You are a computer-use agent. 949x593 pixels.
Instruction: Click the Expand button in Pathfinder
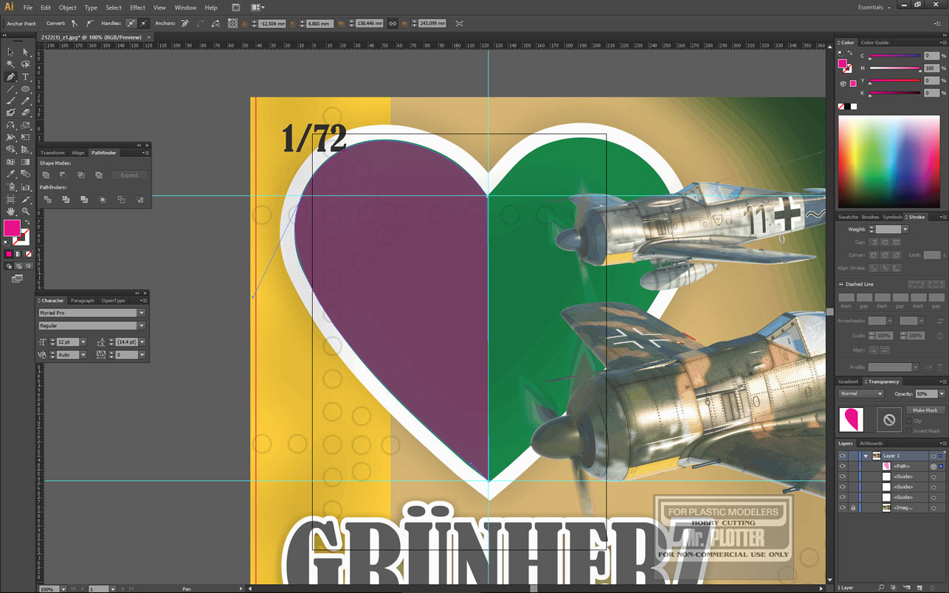pyautogui.click(x=129, y=175)
